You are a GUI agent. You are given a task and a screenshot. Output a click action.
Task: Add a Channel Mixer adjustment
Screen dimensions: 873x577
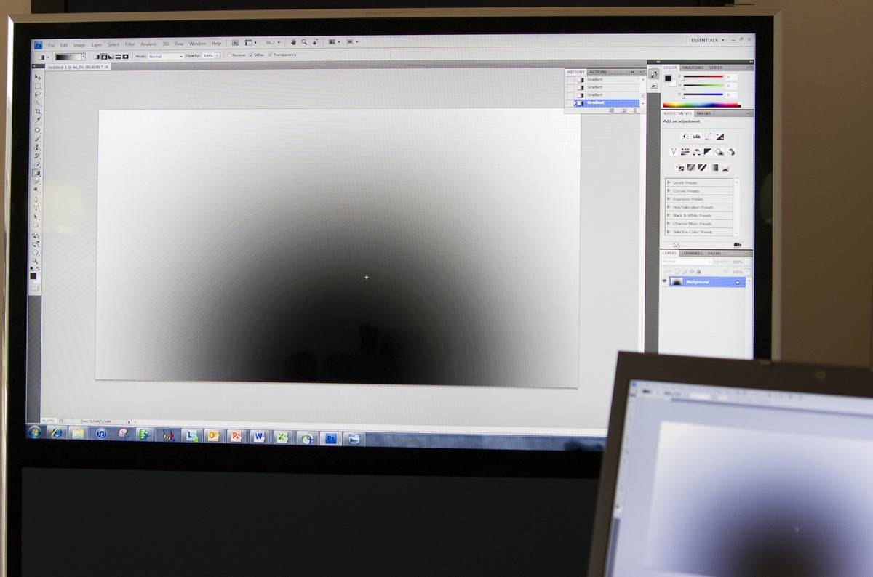pos(731,152)
